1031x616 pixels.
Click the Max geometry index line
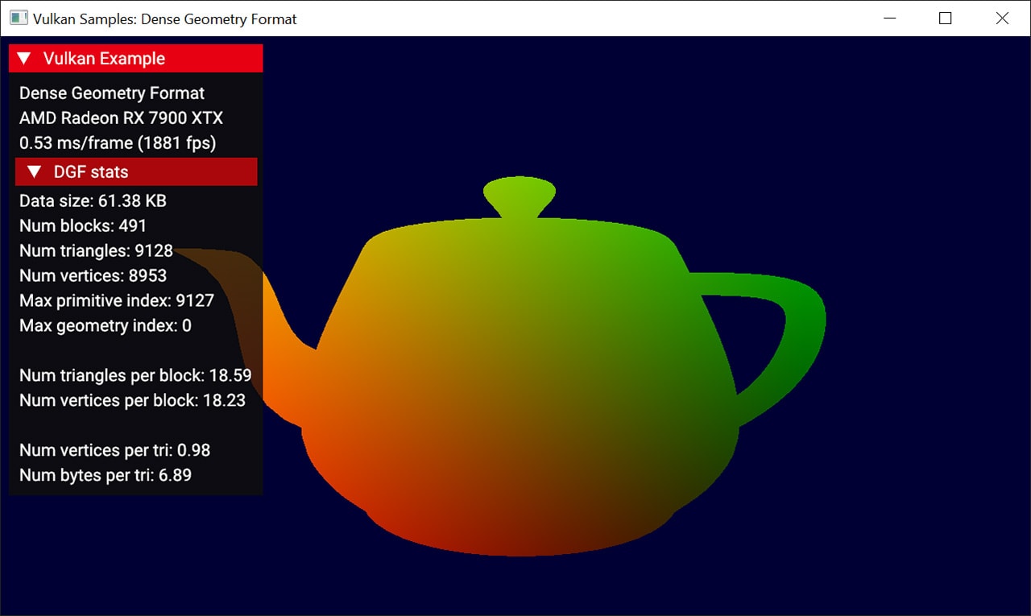(106, 326)
